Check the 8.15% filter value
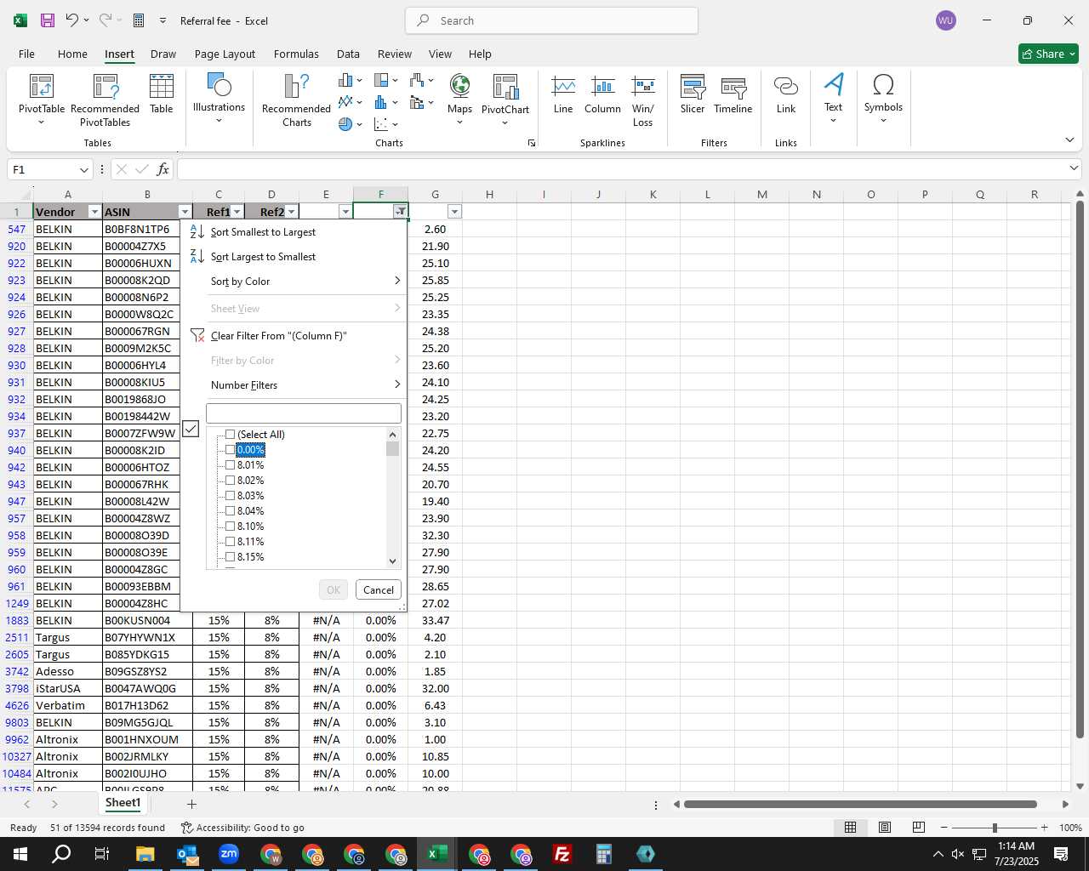 [230, 557]
